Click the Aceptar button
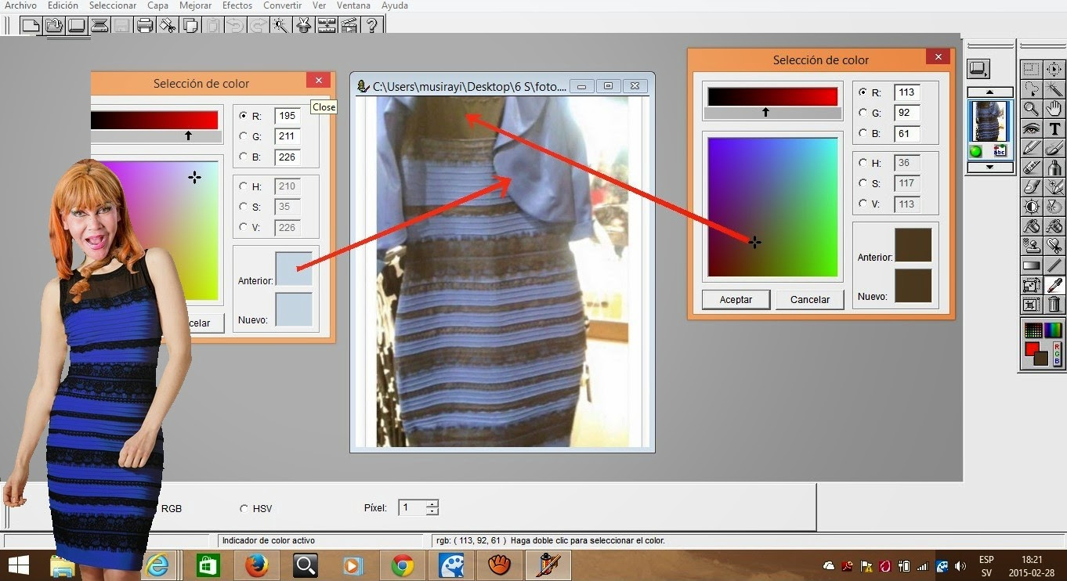Image resolution: width=1067 pixels, height=581 pixels. click(x=736, y=300)
